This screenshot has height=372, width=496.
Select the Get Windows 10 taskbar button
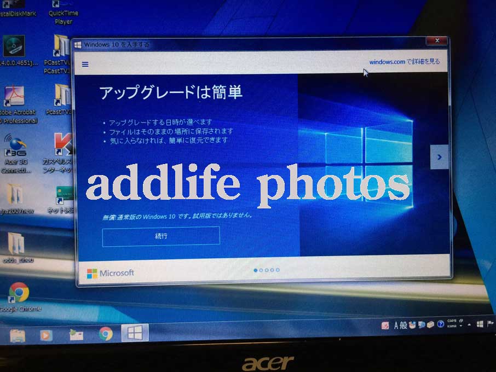point(135,333)
